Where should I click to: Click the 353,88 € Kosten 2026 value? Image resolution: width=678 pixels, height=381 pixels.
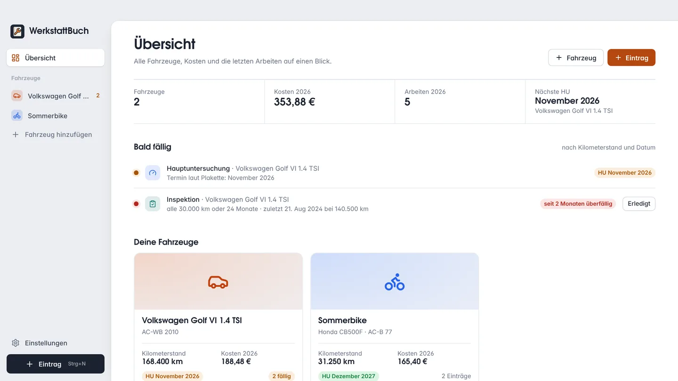(x=295, y=102)
